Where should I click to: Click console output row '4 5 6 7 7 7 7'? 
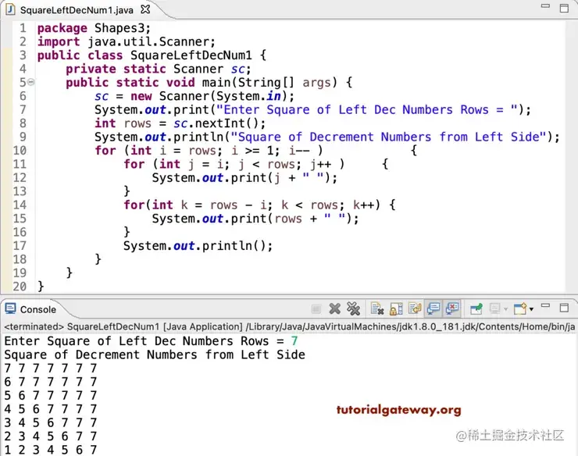click(x=51, y=409)
